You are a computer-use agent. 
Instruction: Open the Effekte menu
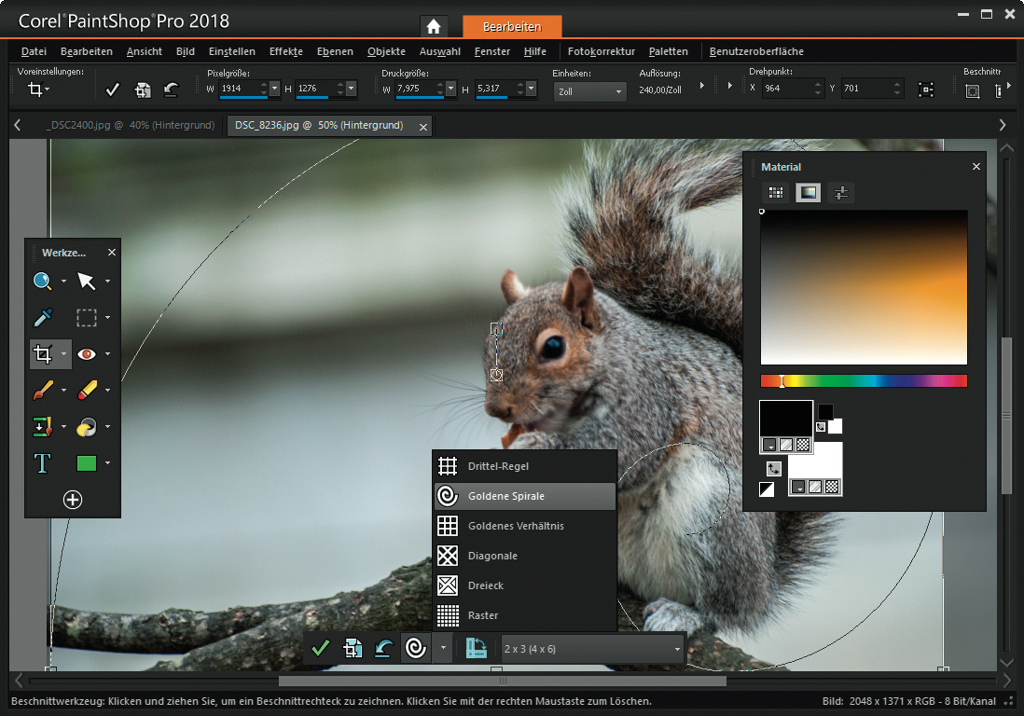287,51
